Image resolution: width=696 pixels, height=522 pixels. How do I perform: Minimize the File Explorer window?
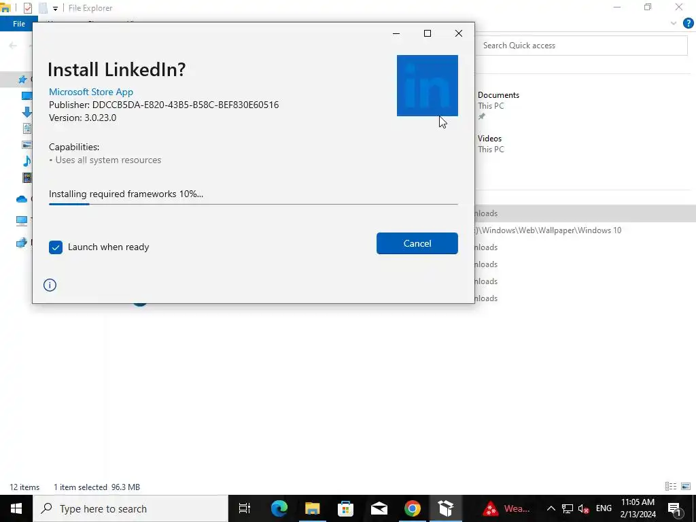[x=617, y=7]
